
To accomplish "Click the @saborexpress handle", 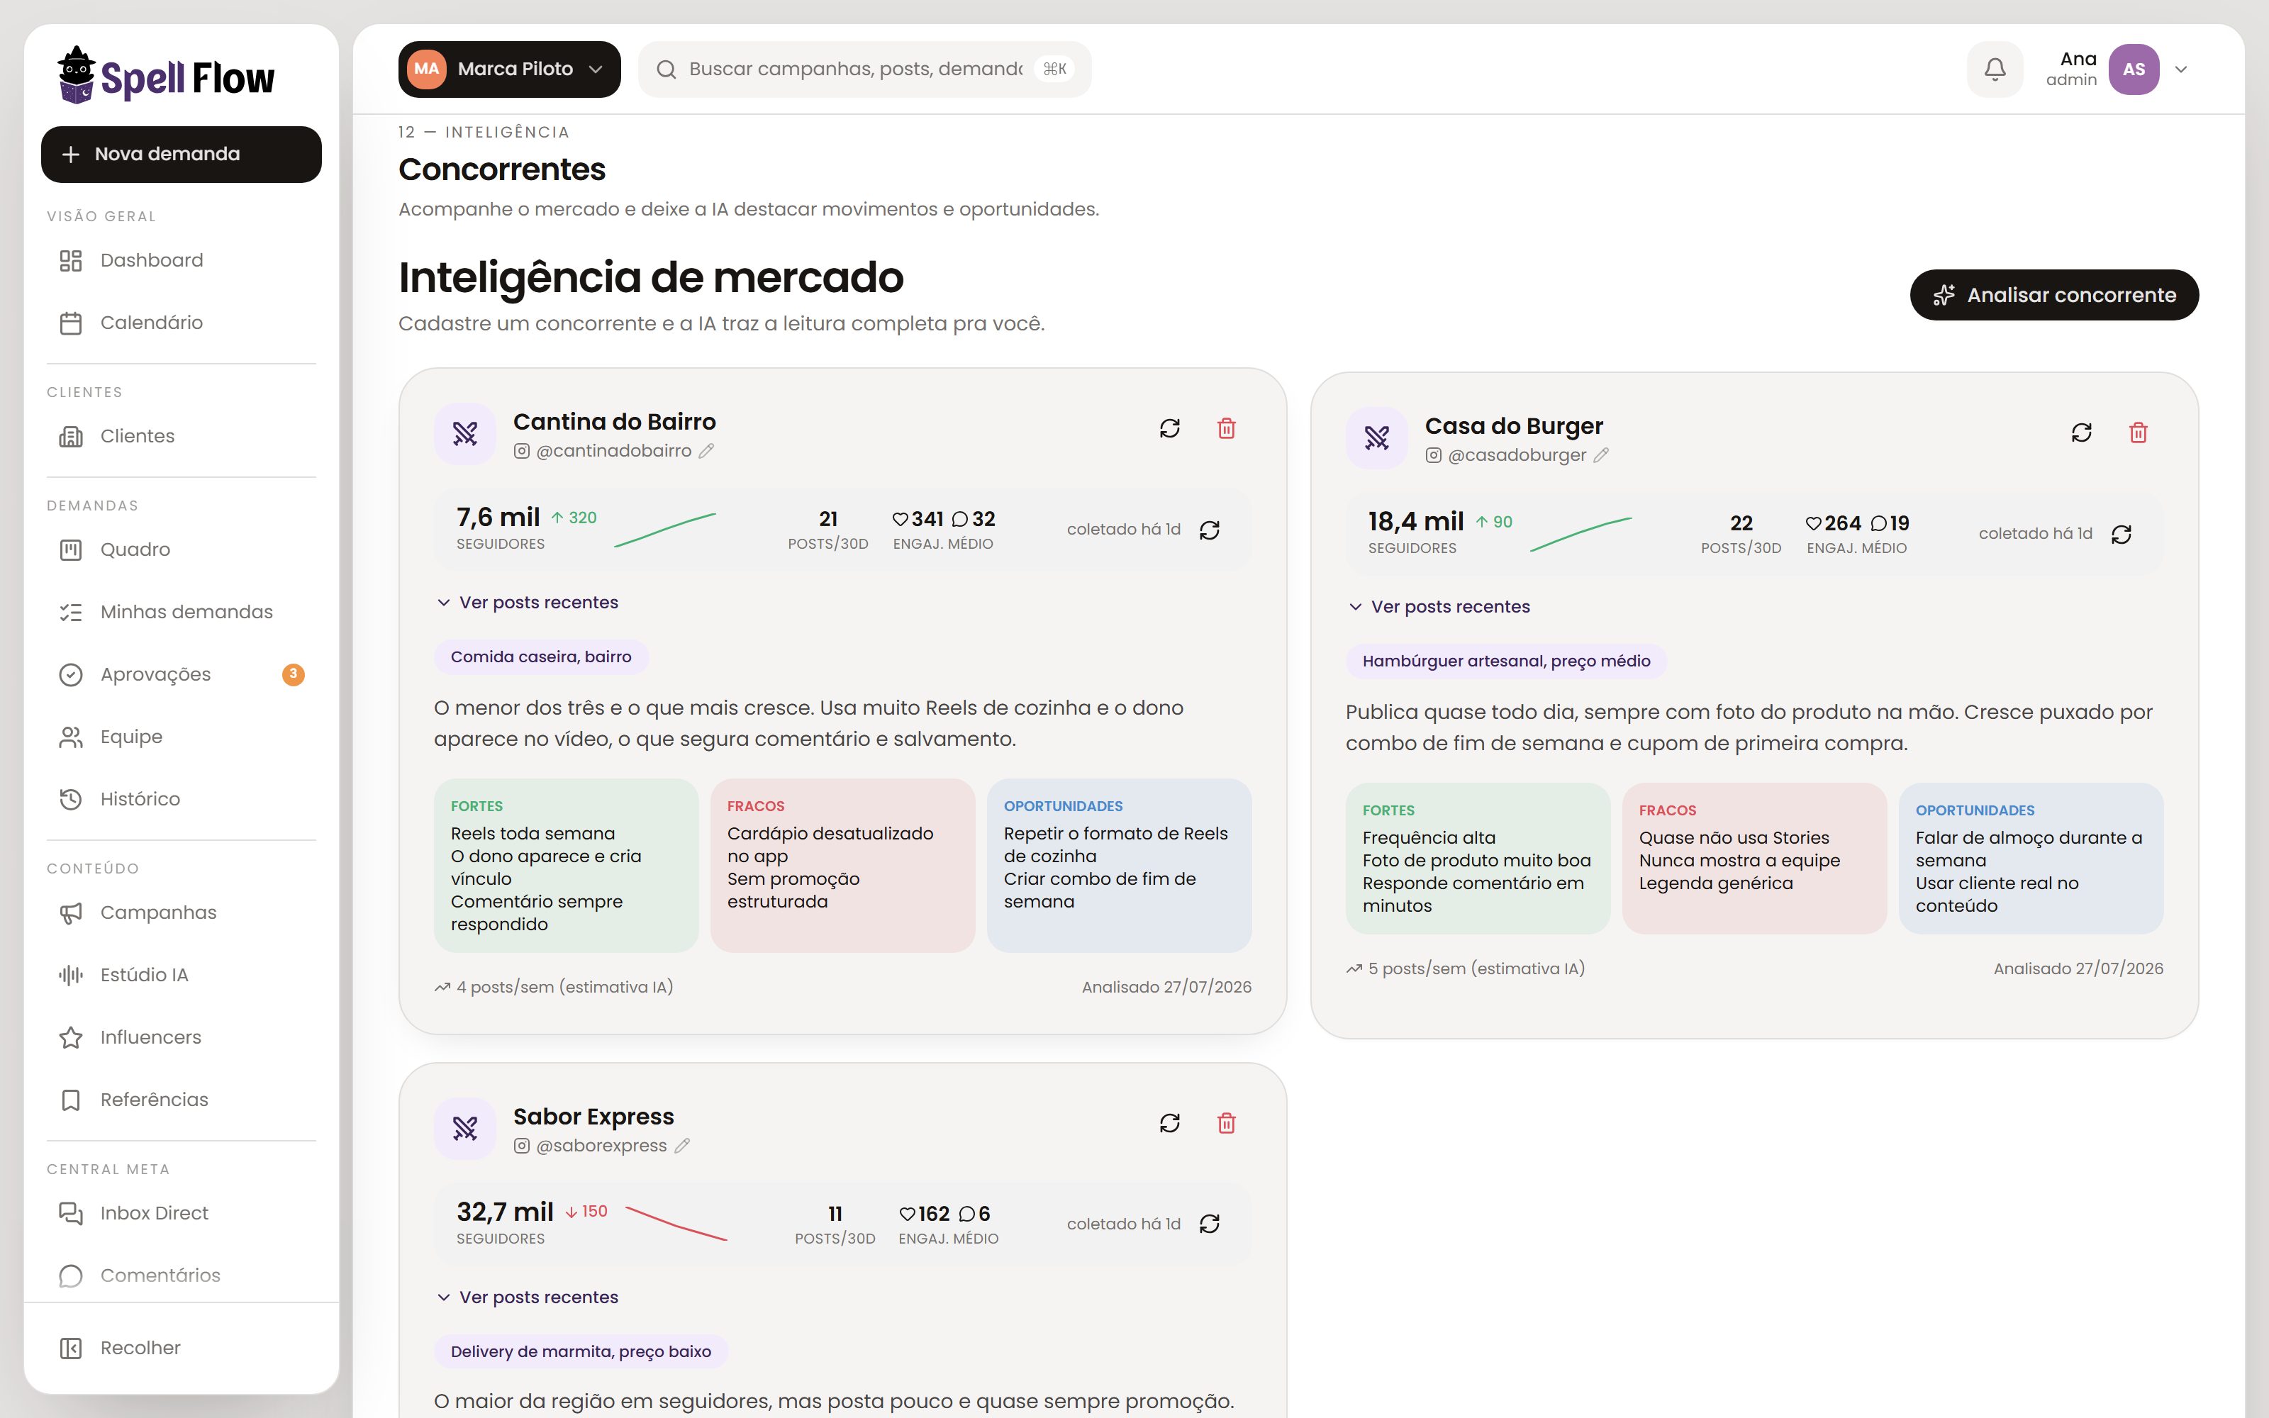I will pos(601,1145).
